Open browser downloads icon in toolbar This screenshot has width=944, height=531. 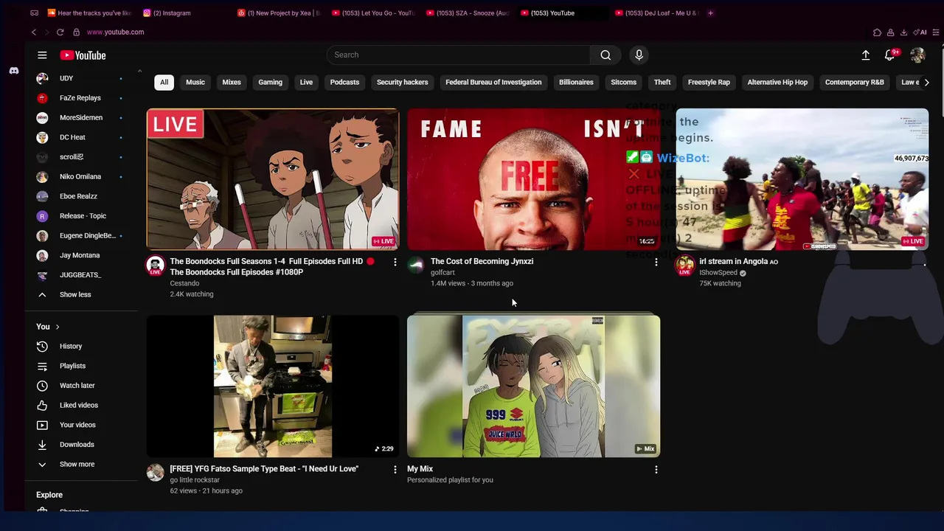pos(903,32)
